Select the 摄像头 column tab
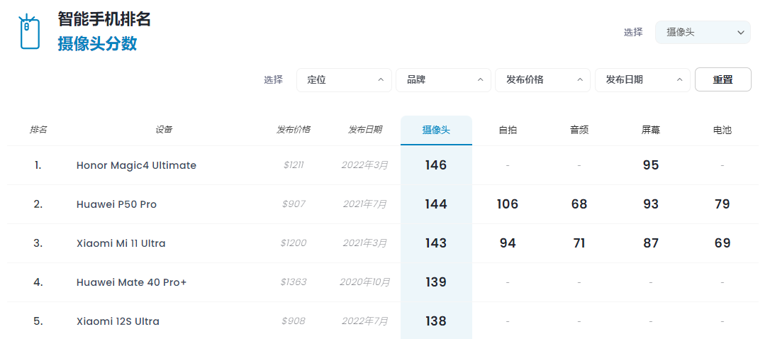Image resolution: width=770 pixels, height=339 pixels. tap(436, 130)
